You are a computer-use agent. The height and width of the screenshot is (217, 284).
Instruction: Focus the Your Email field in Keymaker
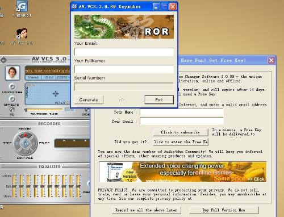tap(124, 52)
